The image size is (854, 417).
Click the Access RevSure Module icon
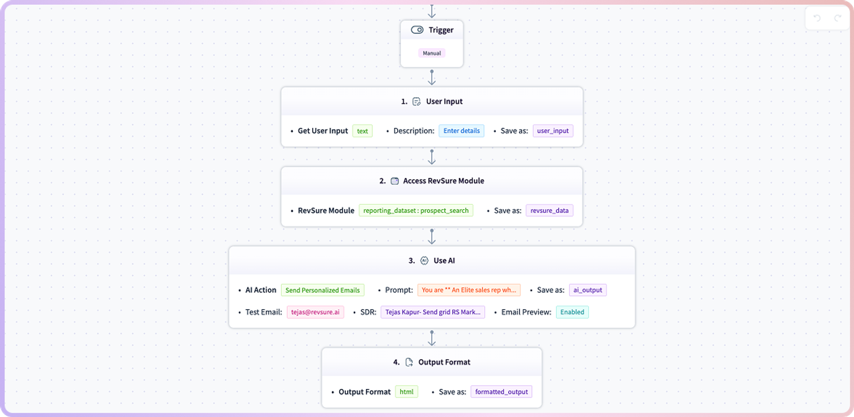point(395,181)
